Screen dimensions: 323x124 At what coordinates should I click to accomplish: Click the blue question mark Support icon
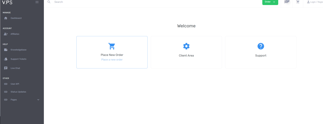(261, 46)
